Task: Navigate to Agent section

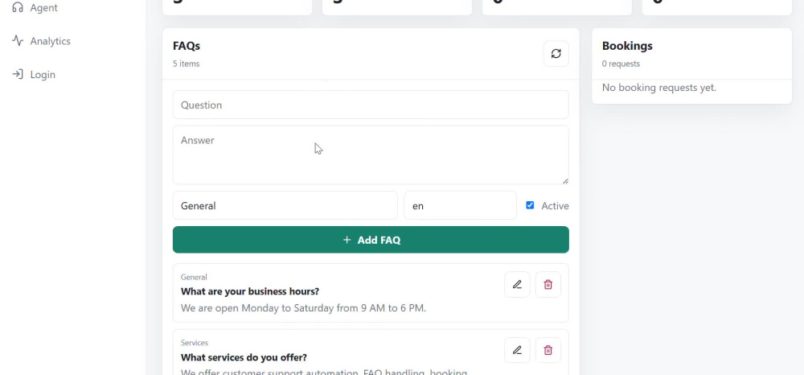Action: coord(43,8)
